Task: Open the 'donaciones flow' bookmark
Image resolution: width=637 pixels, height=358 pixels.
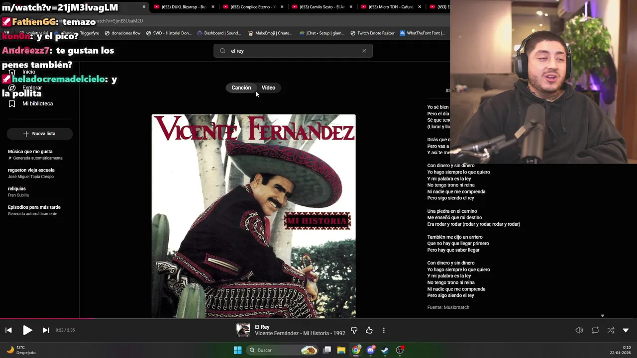Action: tap(122, 33)
